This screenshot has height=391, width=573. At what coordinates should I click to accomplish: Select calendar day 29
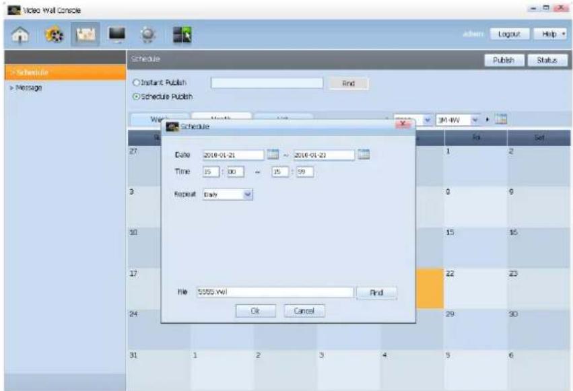[475, 329]
